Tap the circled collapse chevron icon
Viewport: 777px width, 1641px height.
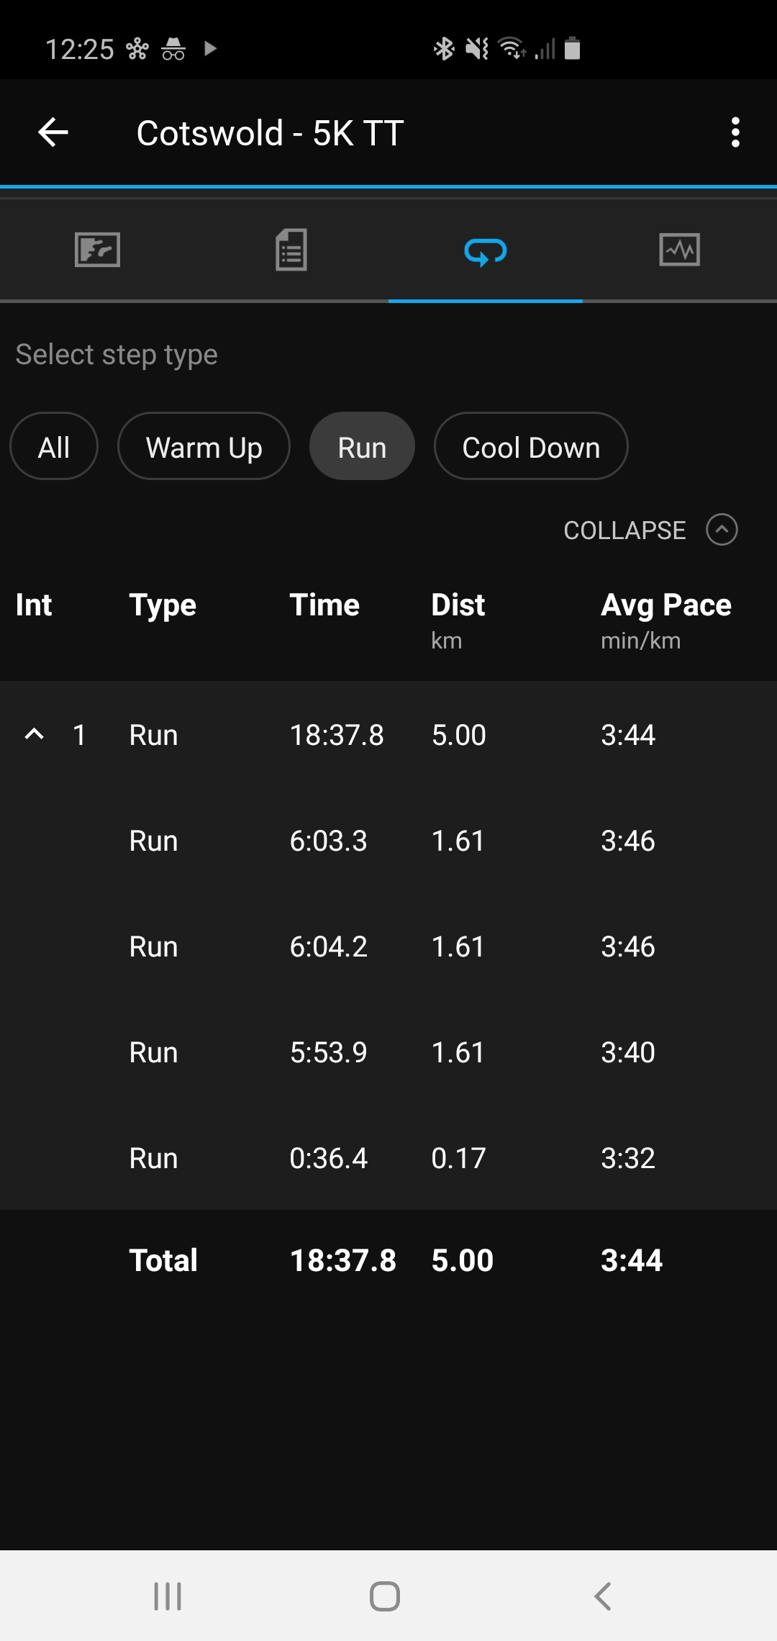[x=722, y=530]
